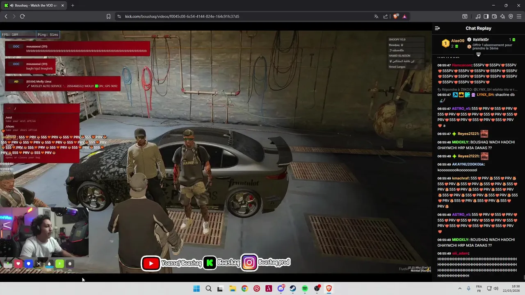This screenshot has width=525, height=295.
Task: Click the Chat Replay heading
Action: [478, 28]
